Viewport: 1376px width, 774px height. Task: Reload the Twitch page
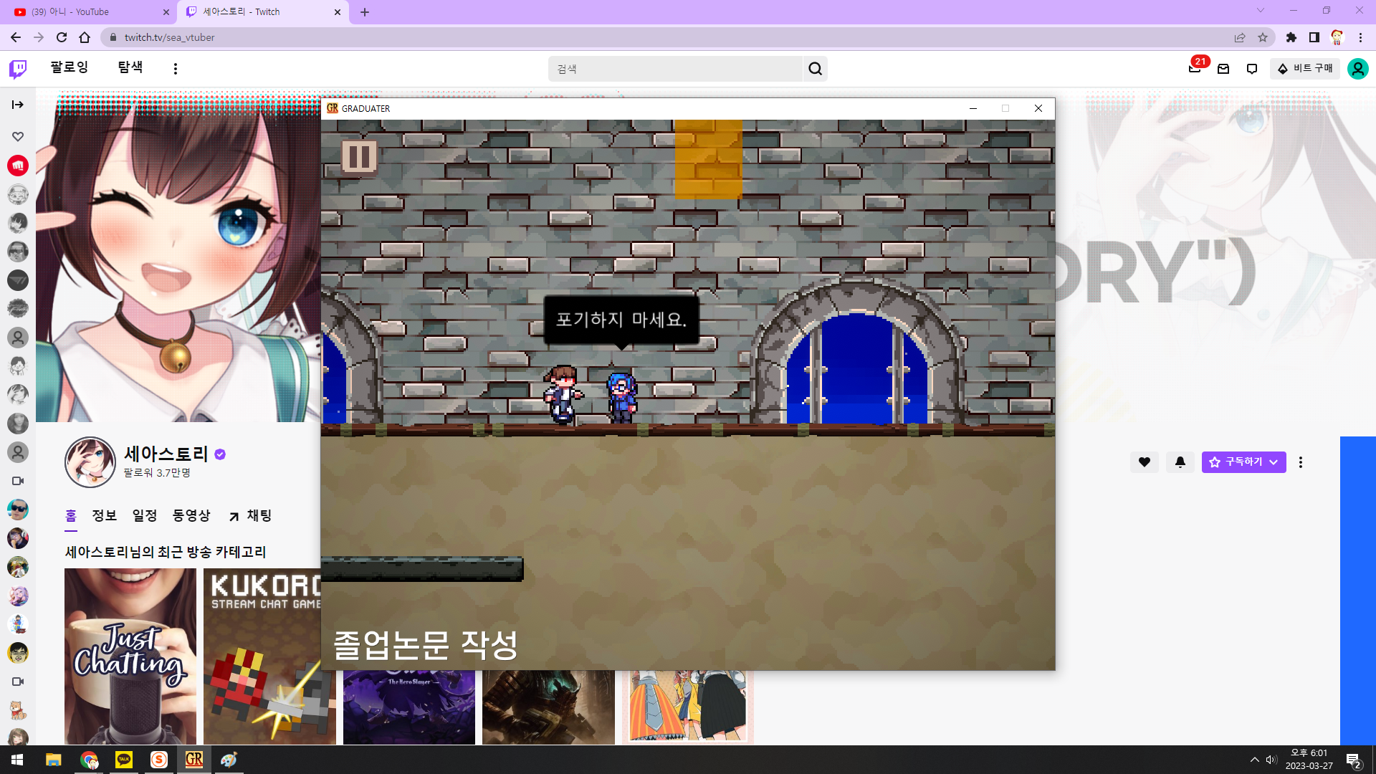[62, 37]
